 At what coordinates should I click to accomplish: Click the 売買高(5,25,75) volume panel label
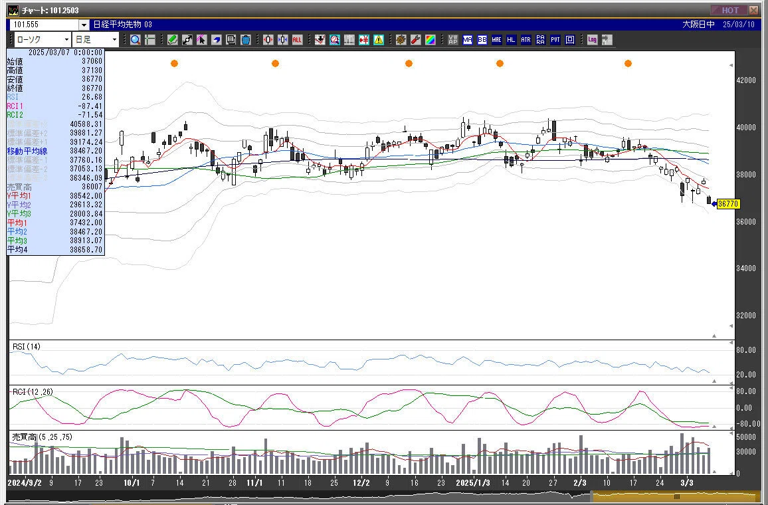(42, 437)
